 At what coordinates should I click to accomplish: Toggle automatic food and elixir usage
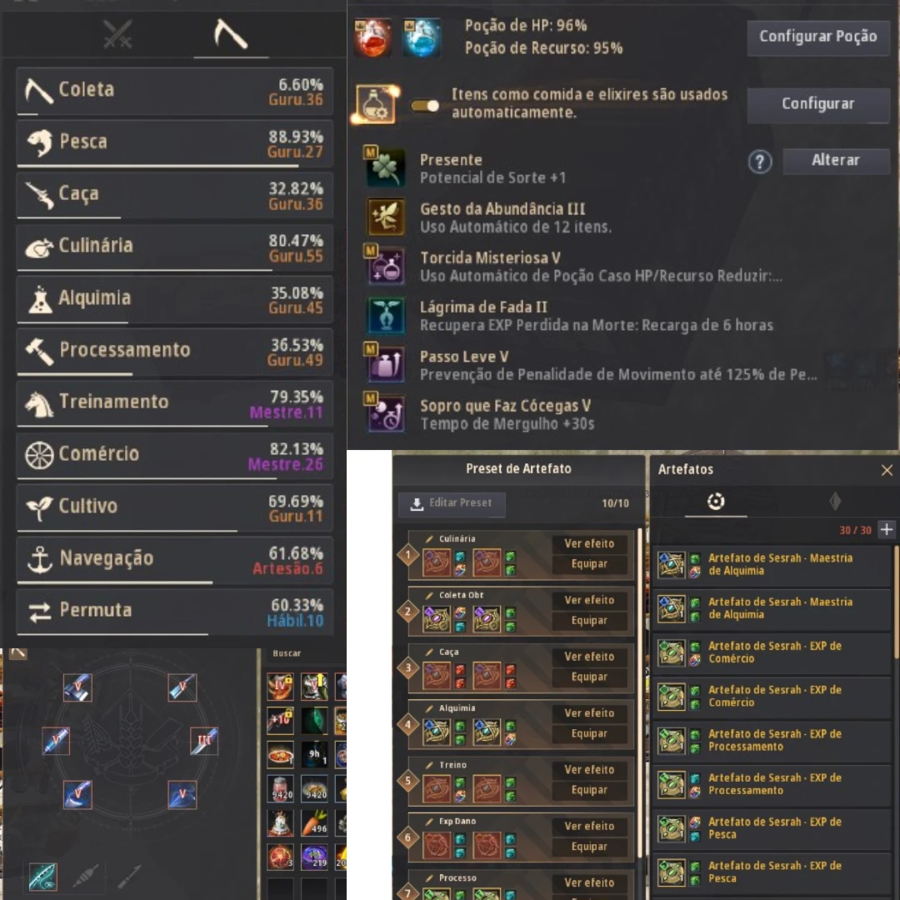point(425,105)
